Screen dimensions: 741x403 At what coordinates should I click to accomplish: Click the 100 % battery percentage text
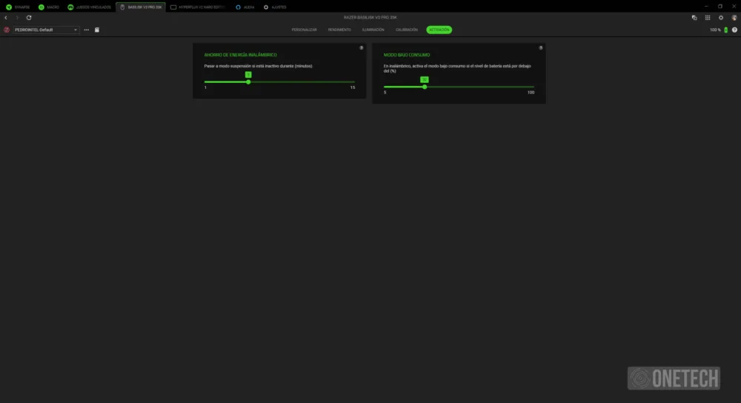click(715, 30)
